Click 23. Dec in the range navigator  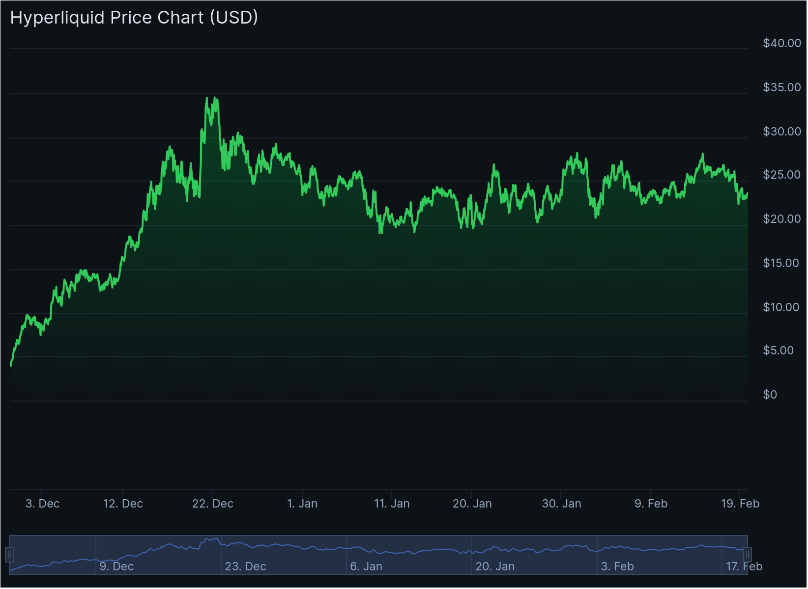[x=245, y=566]
